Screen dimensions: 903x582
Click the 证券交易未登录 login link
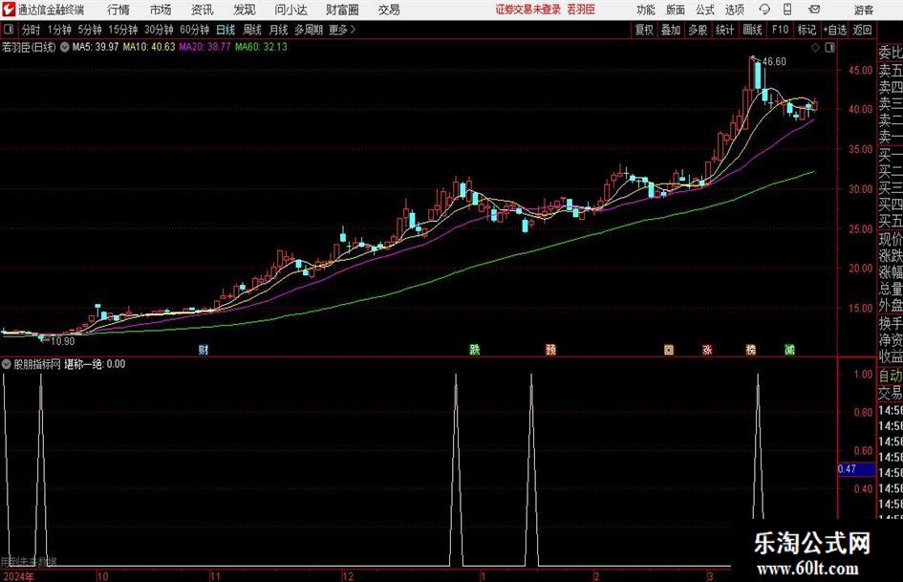click(x=527, y=10)
